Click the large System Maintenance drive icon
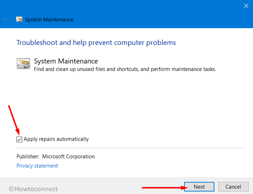 (23, 63)
